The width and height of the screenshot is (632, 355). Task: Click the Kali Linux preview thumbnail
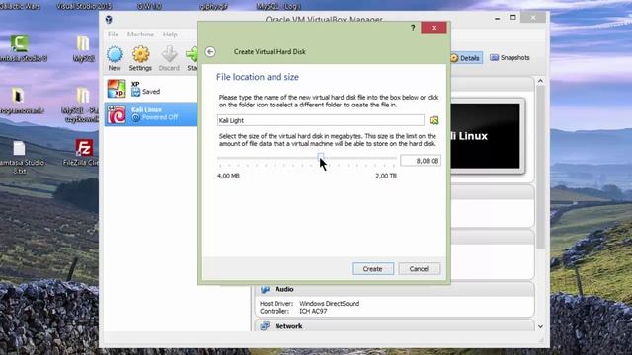(x=485, y=136)
